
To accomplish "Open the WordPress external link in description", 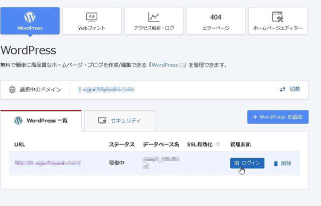I will tap(168, 65).
